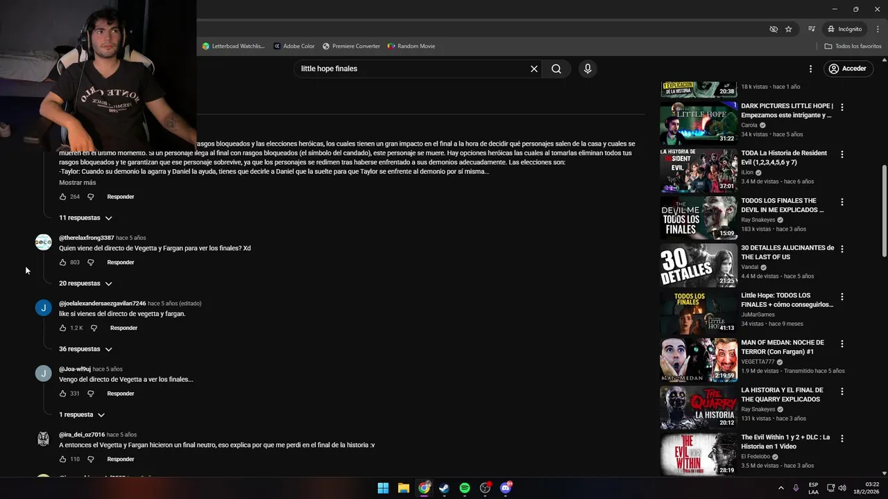
Task: Dislike the comment by @Joa-wl9uj
Action: coord(90,394)
